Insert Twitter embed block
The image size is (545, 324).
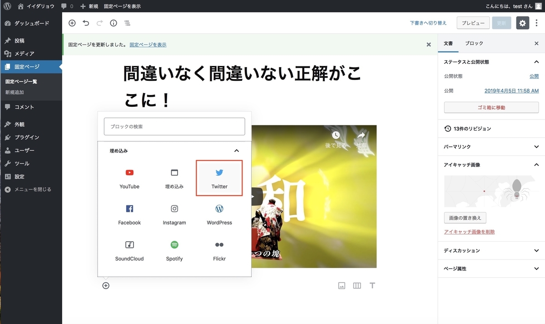click(219, 178)
